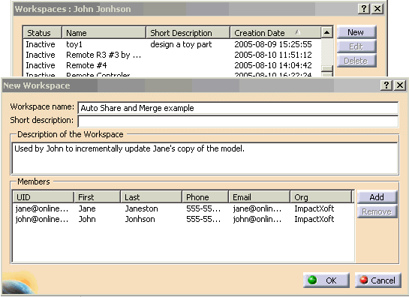Viewport: 409px width, 297px height.
Task: Click into the Workspace name field
Action: 238,108
